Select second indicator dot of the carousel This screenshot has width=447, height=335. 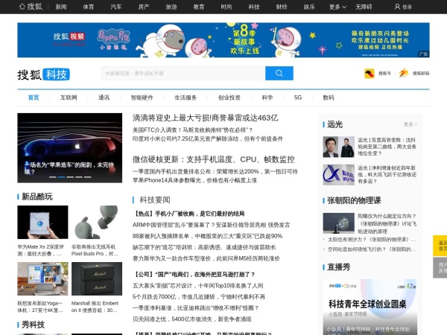pos(62,177)
